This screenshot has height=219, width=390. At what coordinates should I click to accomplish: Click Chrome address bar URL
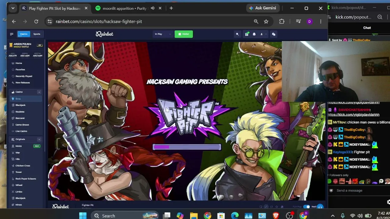pos(99,21)
